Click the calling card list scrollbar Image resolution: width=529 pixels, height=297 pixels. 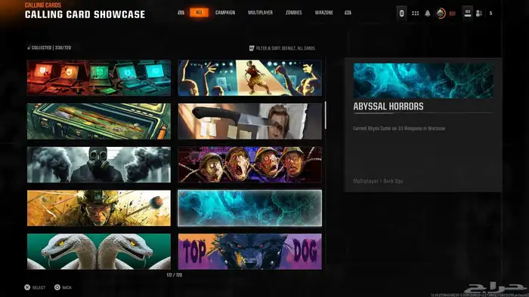click(x=325, y=115)
